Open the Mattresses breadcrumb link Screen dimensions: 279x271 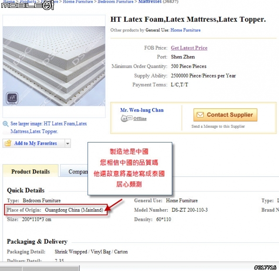point(150,2)
